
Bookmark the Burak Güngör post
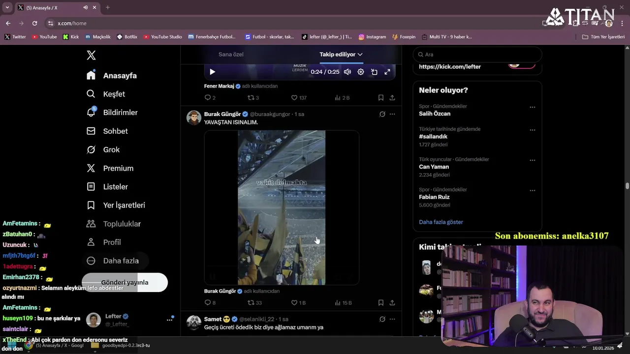tap(381, 303)
